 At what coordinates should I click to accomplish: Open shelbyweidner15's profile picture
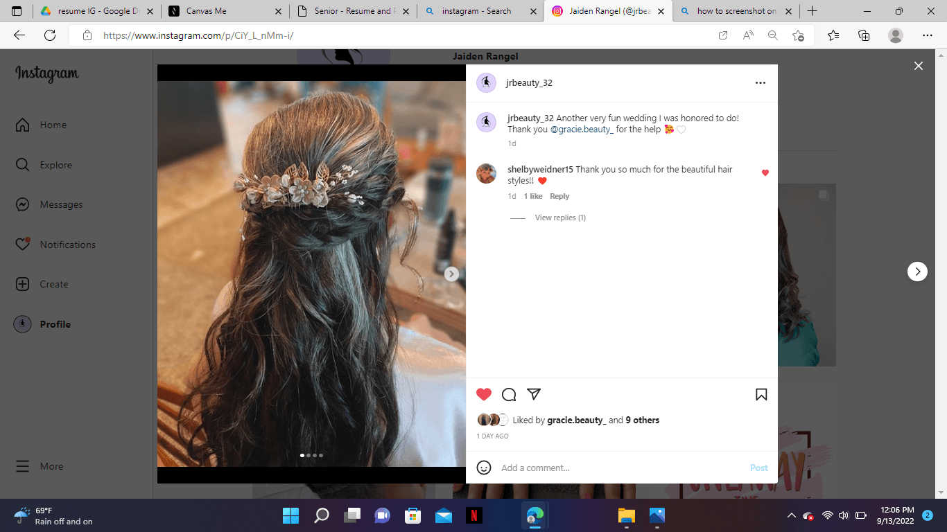(486, 174)
